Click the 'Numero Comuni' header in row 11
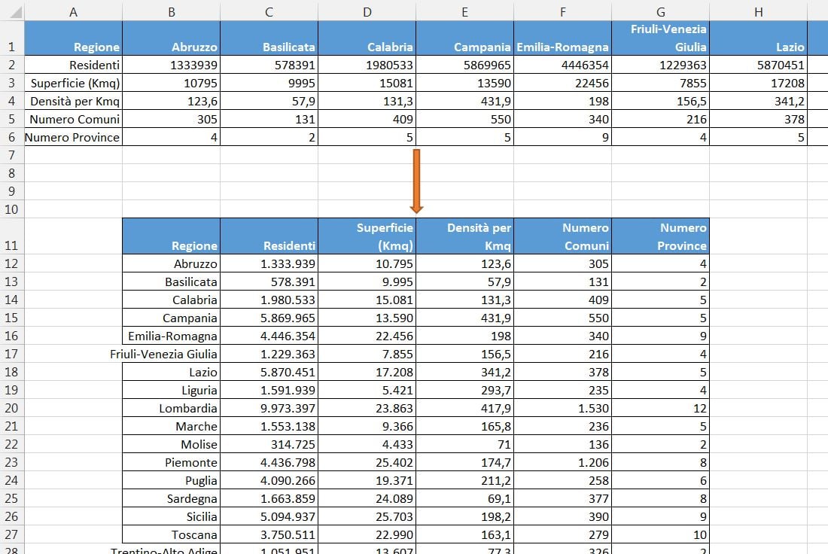This screenshot has width=828, height=554. click(x=562, y=236)
